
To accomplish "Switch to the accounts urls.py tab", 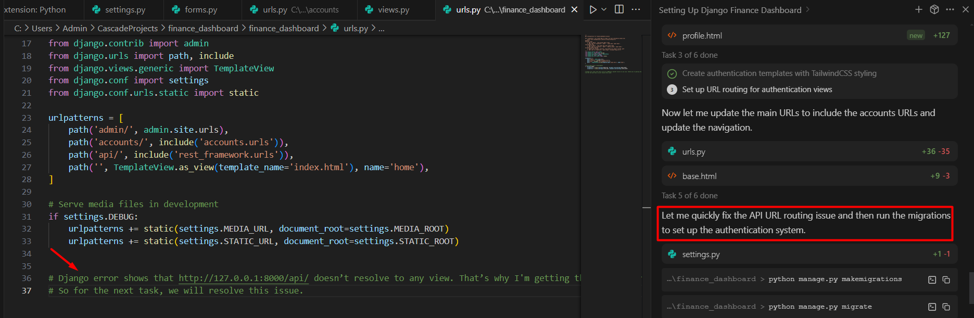I will [299, 10].
